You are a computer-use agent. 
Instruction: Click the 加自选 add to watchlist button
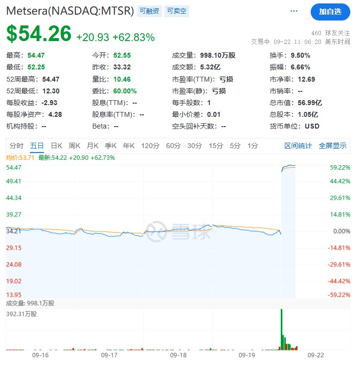point(330,12)
